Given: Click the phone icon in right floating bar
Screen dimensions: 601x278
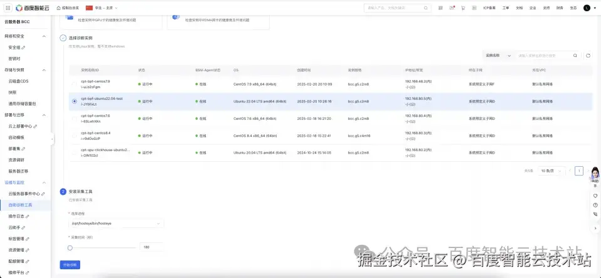Looking at the screenshot, I should point(595,214).
